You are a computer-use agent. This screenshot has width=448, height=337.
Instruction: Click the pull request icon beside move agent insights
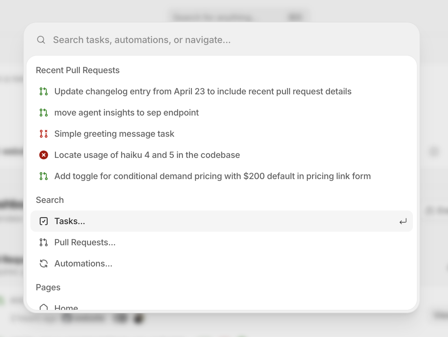click(44, 113)
